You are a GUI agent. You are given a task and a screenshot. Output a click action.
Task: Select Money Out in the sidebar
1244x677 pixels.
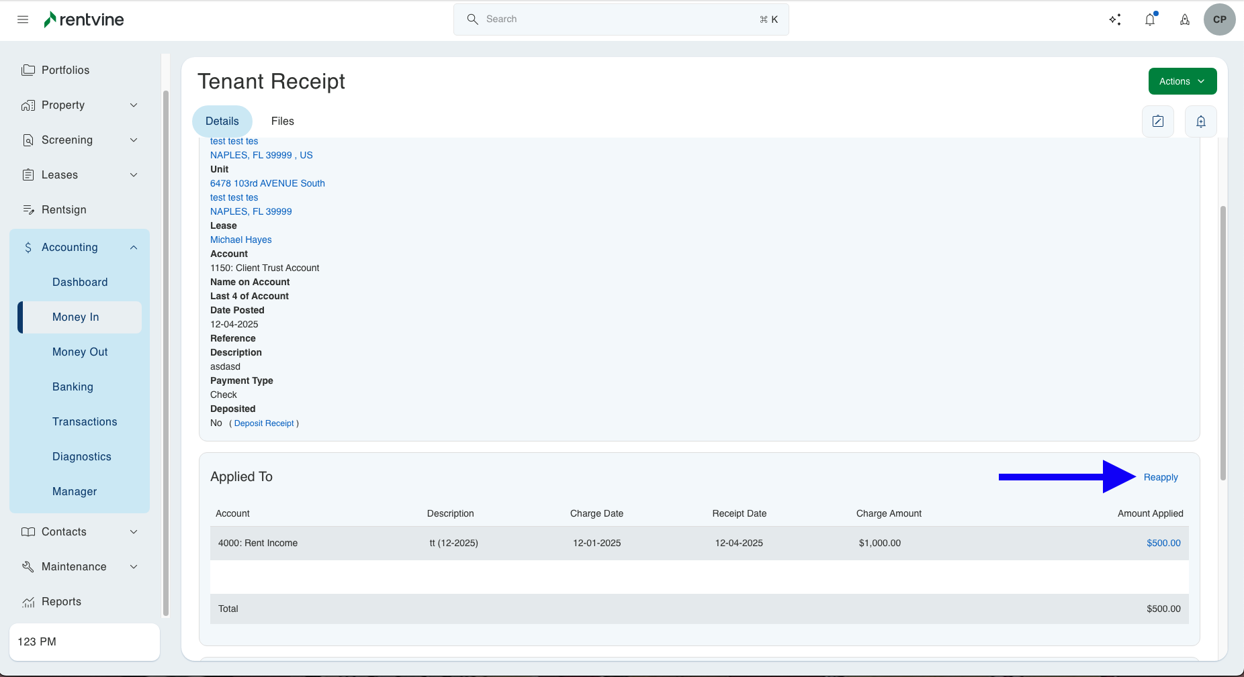pos(80,352)
